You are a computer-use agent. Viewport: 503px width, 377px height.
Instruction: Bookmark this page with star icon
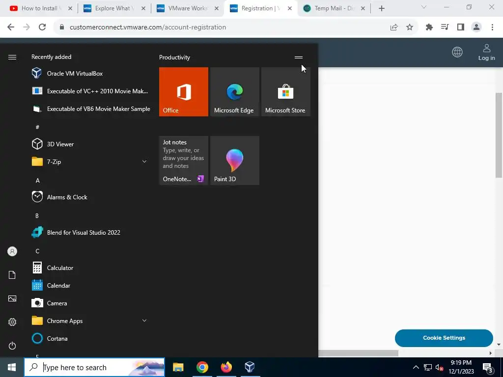coord(410,27)
